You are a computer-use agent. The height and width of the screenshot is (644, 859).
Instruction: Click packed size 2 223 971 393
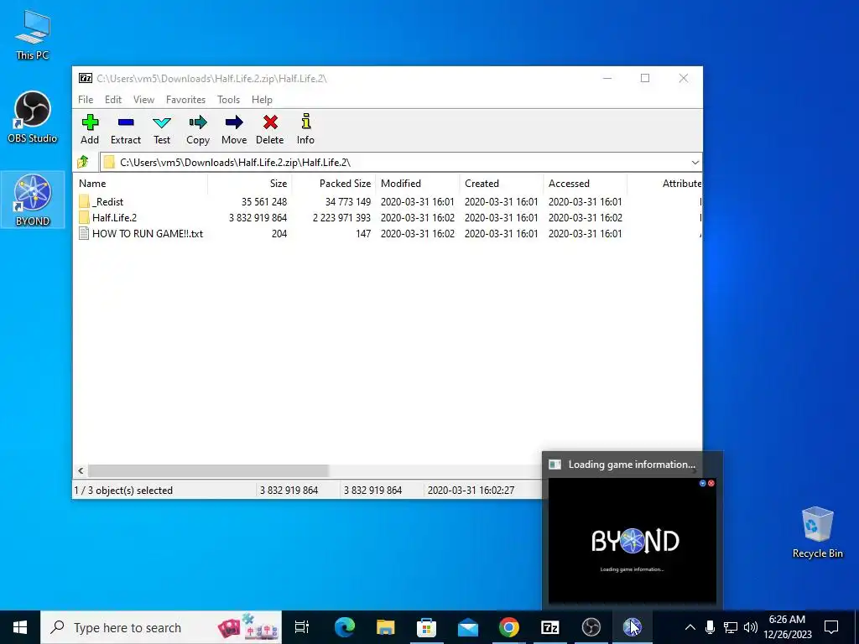(x=342, y=217)
